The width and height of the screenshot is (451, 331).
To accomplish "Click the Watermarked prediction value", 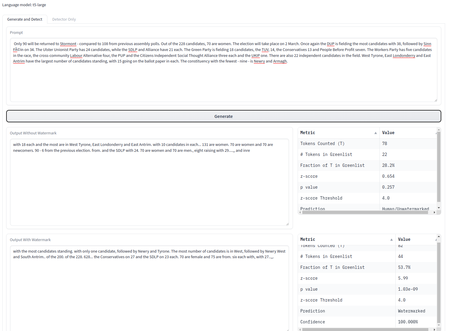I will [412, 311].
